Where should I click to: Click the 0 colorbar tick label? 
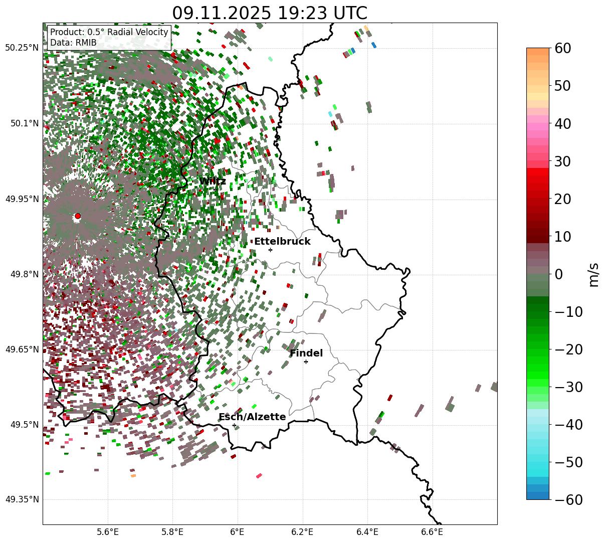tap(558, 274)
